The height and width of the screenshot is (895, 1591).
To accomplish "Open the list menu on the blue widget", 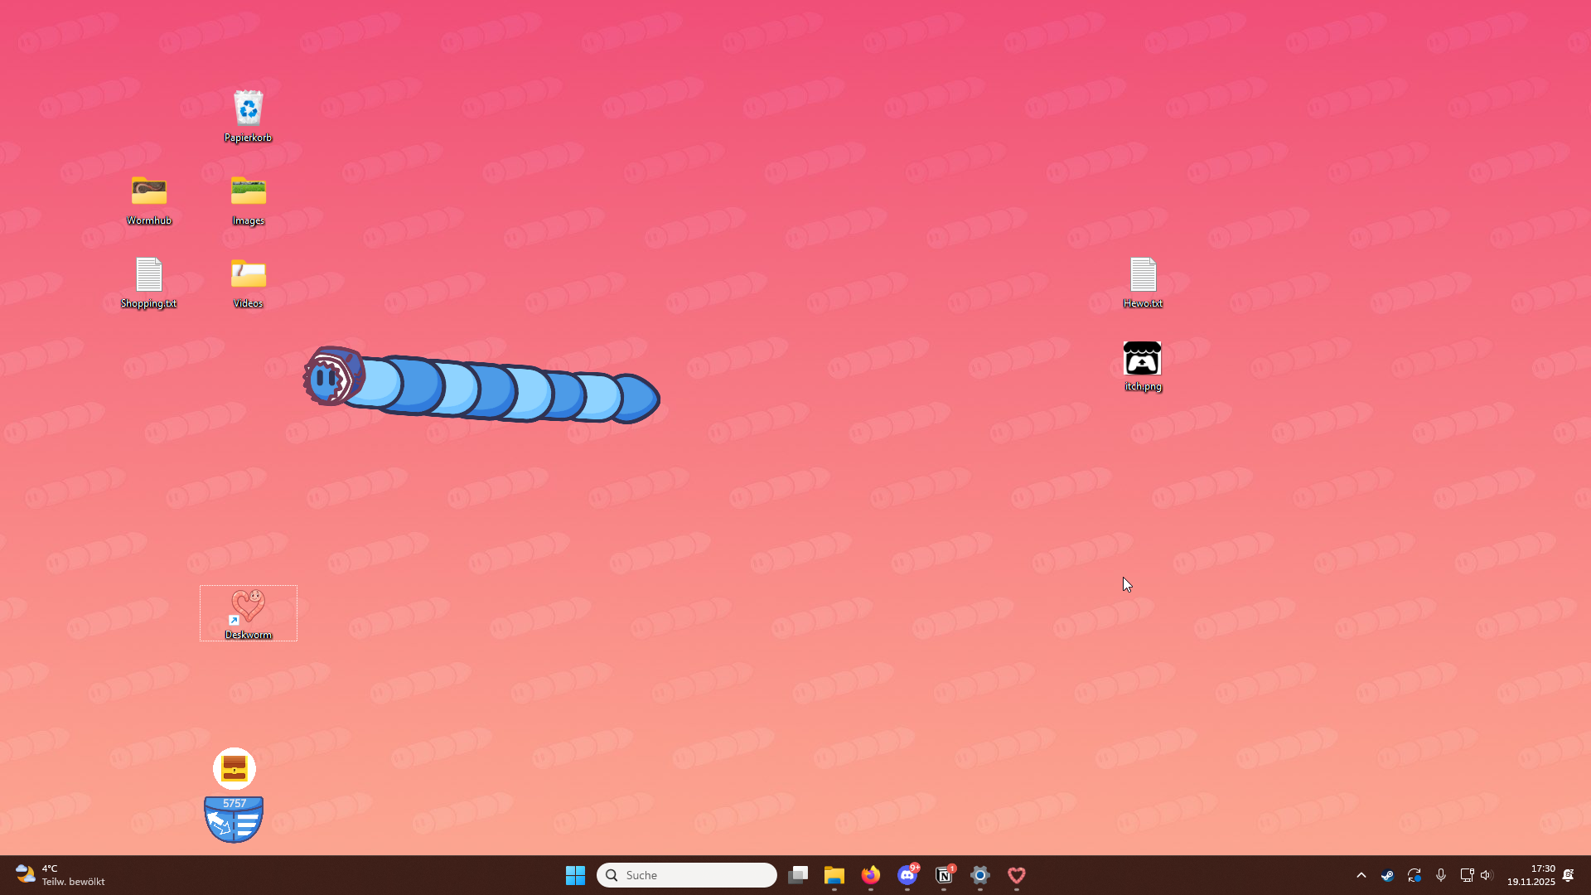I will 248,825.
